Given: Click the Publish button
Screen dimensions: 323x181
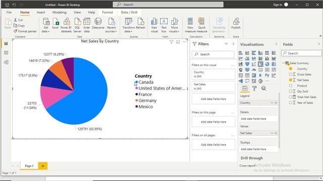Looking at the screenshot, I should click(x=236, y=24).
